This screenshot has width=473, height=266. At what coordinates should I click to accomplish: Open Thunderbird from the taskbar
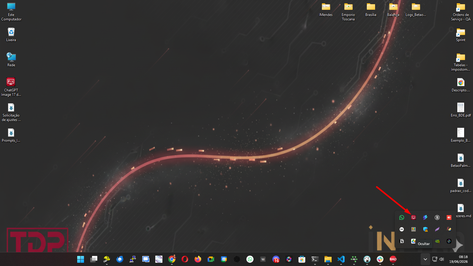point(120,259)
